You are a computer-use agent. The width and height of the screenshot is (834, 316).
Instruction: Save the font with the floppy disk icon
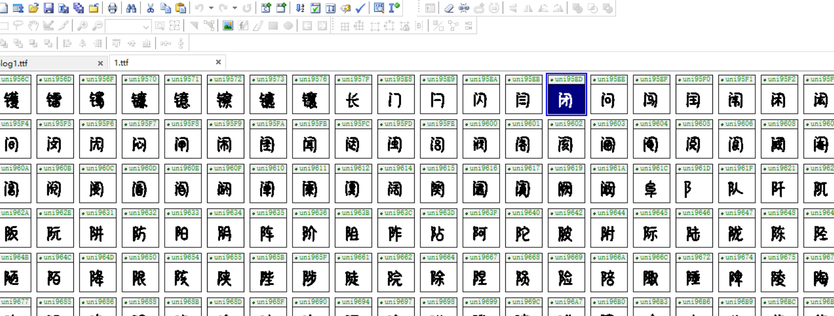click(48, 8)
